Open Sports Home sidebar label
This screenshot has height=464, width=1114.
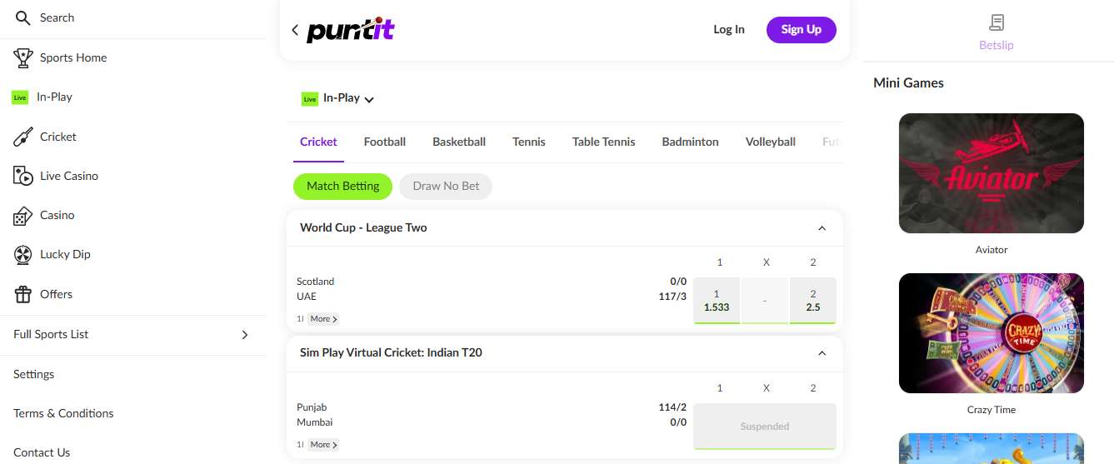coord(73,57)
